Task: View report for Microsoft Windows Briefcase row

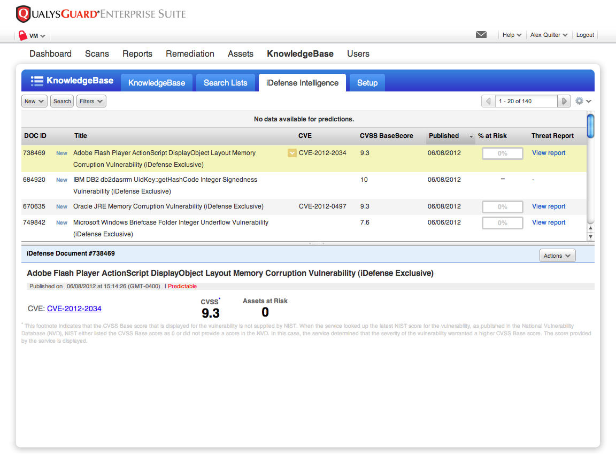Action: tap(549, 222)
